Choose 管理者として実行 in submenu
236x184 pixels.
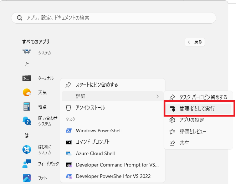pos(198,108)
